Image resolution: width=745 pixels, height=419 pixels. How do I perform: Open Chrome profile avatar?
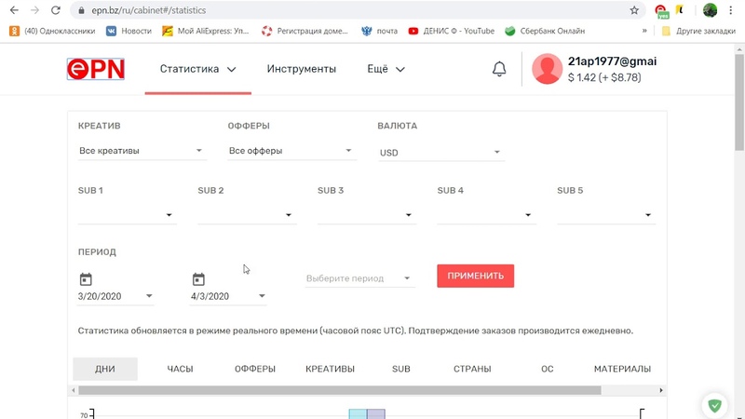tap(710, 10)
